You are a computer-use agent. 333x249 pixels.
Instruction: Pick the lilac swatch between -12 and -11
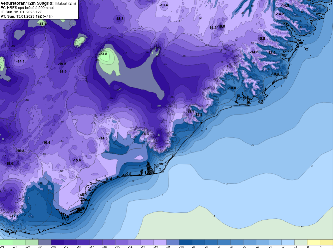160,242
